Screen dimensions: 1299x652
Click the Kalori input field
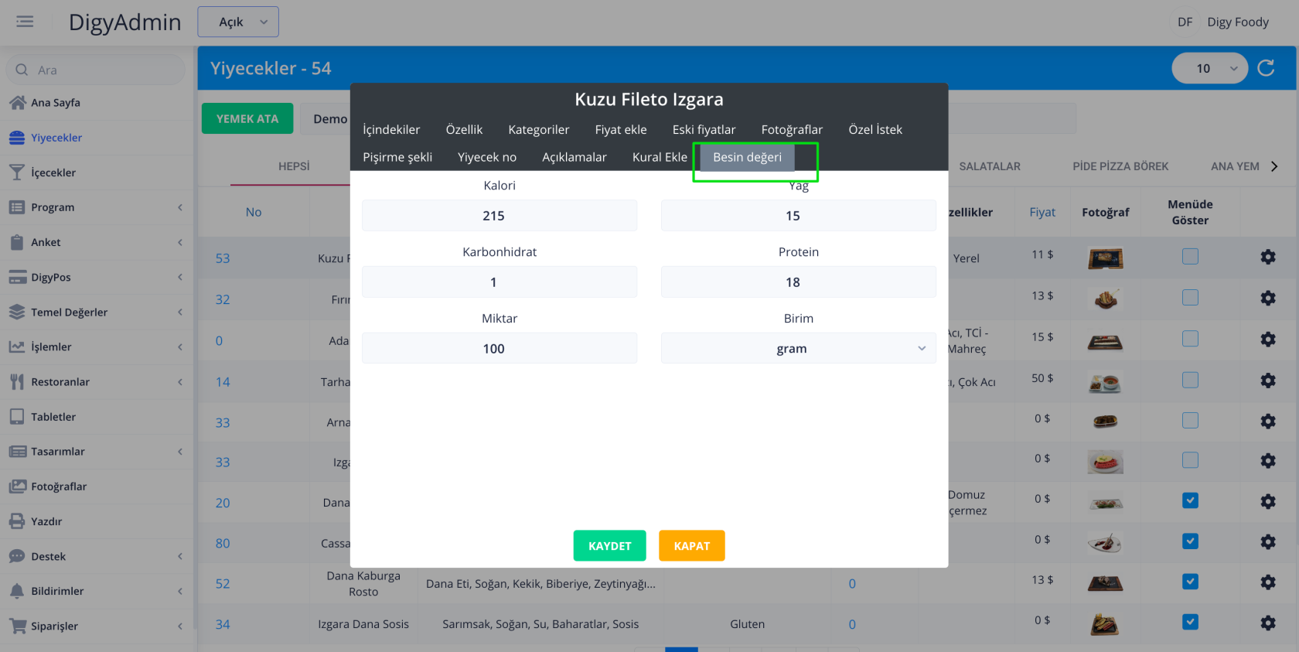pyautogui.click(x=499, y=216)
